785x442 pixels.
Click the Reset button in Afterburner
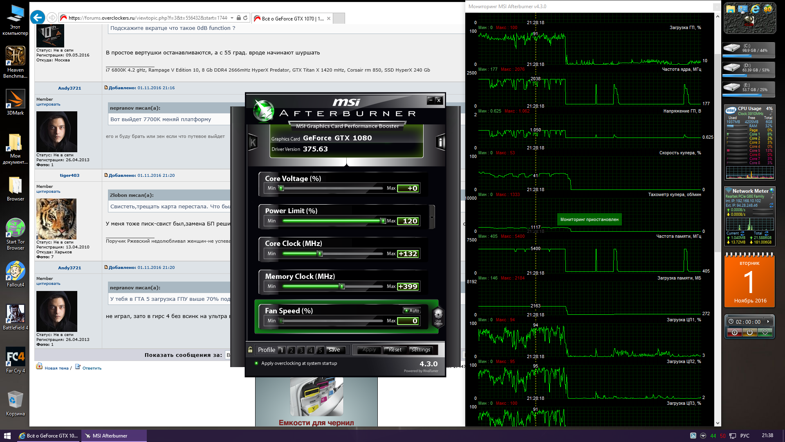(395, 350)
